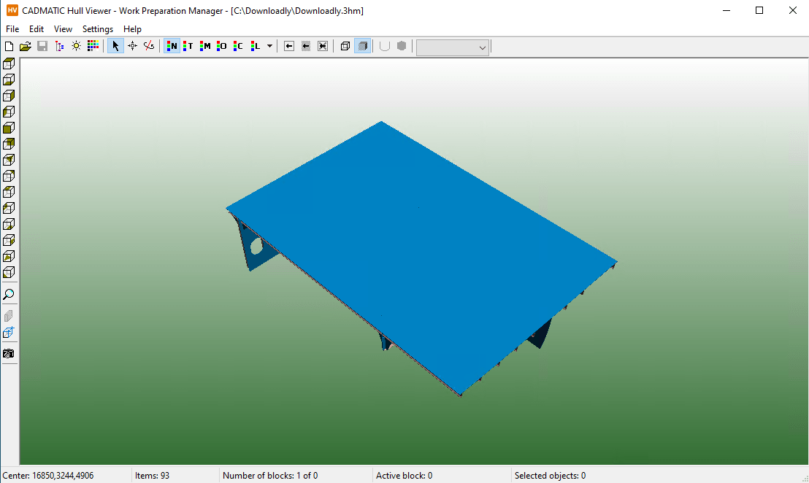Image resolution: width=809 pixels, height=483 pixels.
Task: Click the crosshair center-point tool
Action: coord(132,46)
